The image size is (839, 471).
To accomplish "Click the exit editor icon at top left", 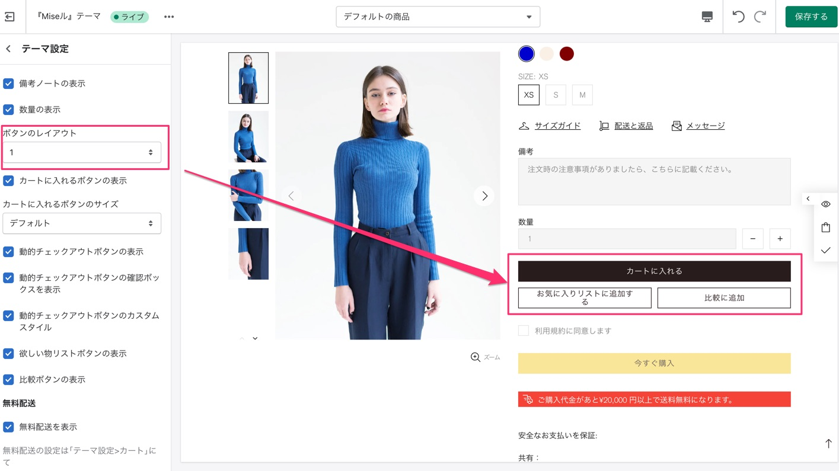I will 9,17.
